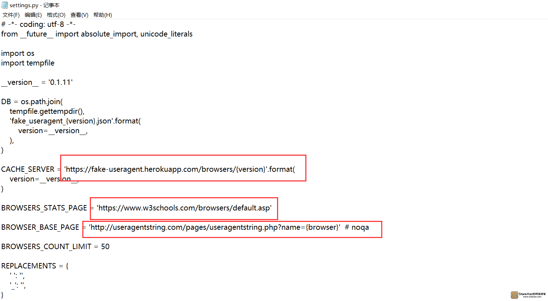This screenshot has width=548, height=301.
Task: Click the '# -*- coding: utf-8 -*-' line
Action: 38,24
